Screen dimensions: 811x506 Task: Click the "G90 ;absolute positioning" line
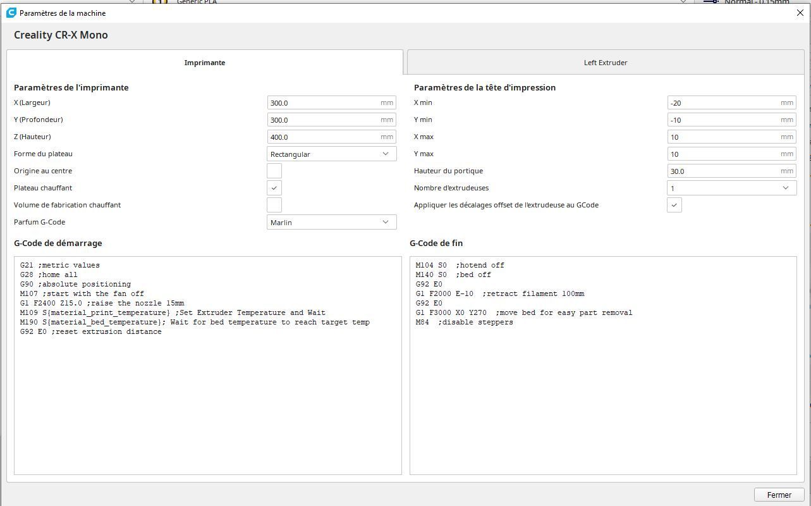[75, 284]
